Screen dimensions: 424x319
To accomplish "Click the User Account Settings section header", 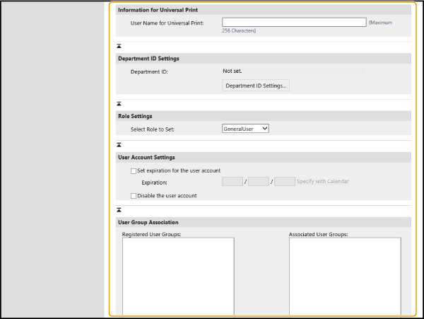I will tap(146, 157).
